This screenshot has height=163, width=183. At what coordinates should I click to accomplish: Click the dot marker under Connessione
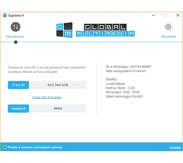16,42
